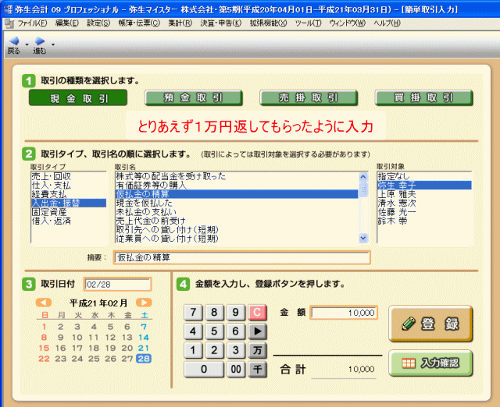Open the dropdown arrow next to 戻る
Screen dimensions: 500x407
[27, 44]
